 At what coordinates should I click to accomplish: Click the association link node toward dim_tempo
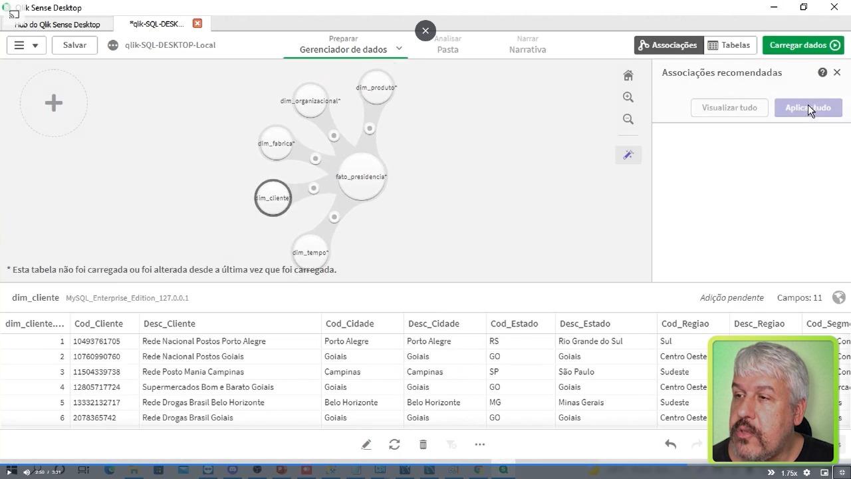pyautogui.click(x=334, y=217)
